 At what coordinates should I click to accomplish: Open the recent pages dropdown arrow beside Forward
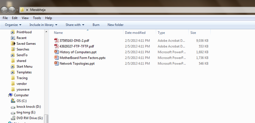pos(17,10)
